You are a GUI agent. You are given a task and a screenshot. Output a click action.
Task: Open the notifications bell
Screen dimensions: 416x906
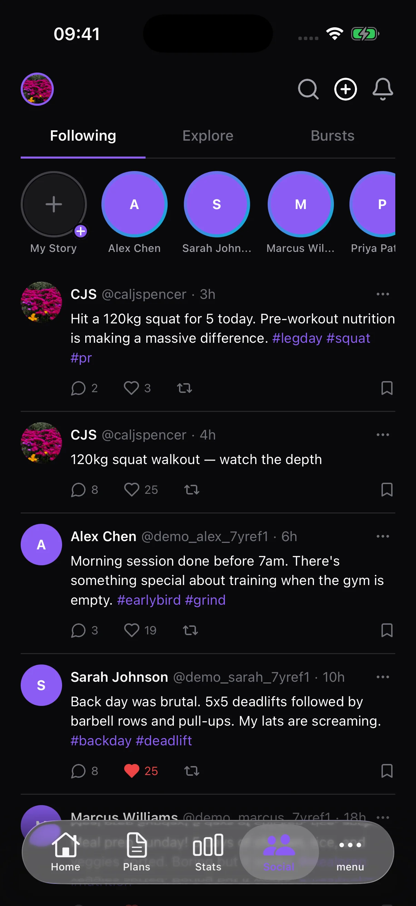click(382, 89)
